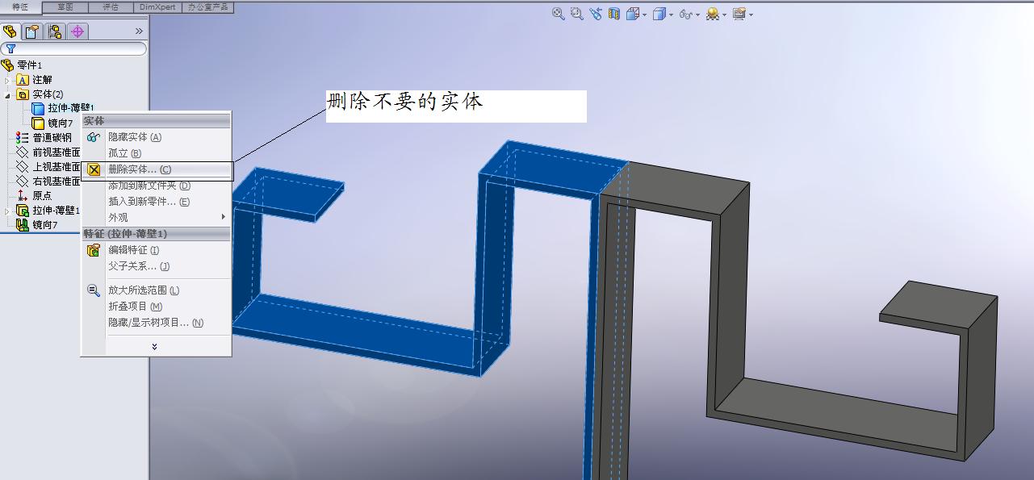Click the 普通碳钢 material icon
Viewport: 1034px width, 480px height.
23,138
